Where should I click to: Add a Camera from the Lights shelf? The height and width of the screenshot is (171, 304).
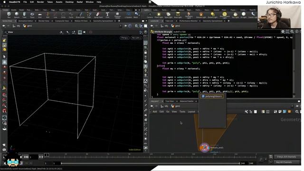pos(150,15)
